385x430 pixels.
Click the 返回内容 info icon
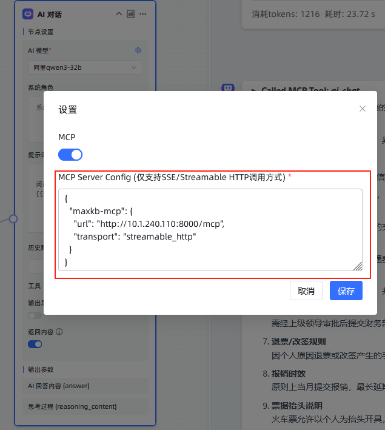pos(59,332)
